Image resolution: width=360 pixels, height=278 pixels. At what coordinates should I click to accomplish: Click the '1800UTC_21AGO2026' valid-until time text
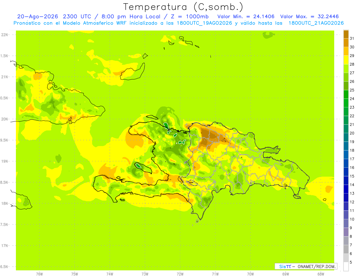coord(316,23)
